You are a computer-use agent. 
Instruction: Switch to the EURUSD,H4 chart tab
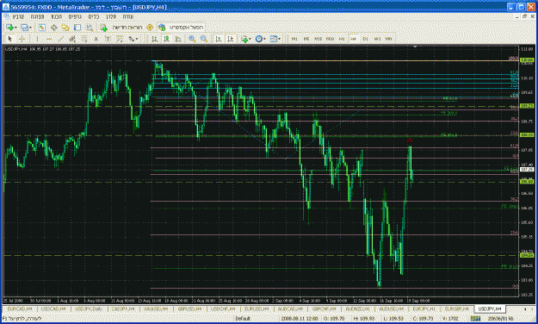pos(257,308)
